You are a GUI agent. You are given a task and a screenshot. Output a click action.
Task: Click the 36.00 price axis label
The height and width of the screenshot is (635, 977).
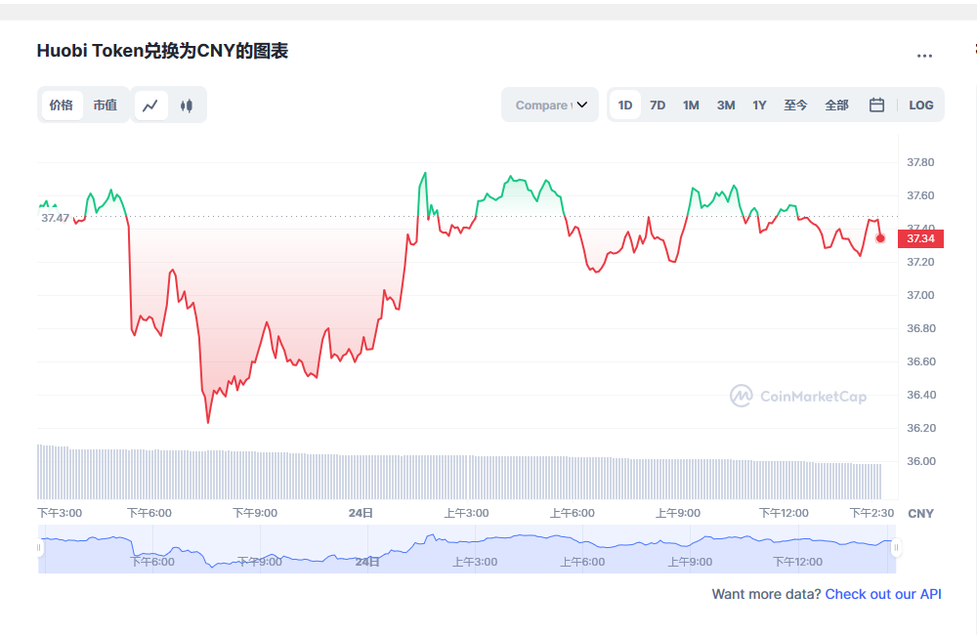tap(920, 461)
